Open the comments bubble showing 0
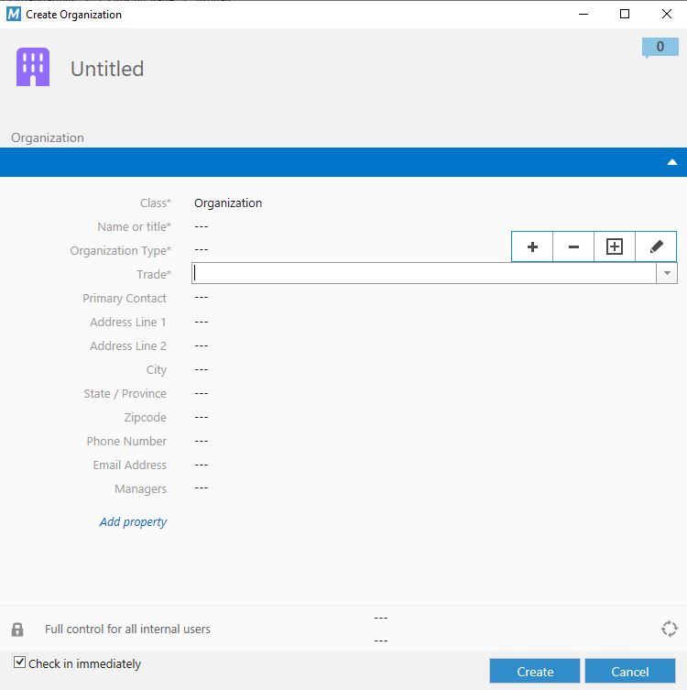Viewport: 687px width, 690px height. (660, 48)
